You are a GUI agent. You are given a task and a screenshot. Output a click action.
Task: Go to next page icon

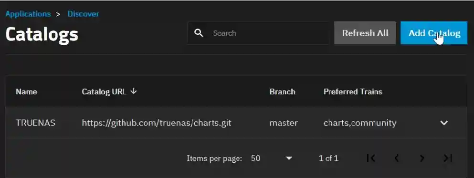(422, 158)
